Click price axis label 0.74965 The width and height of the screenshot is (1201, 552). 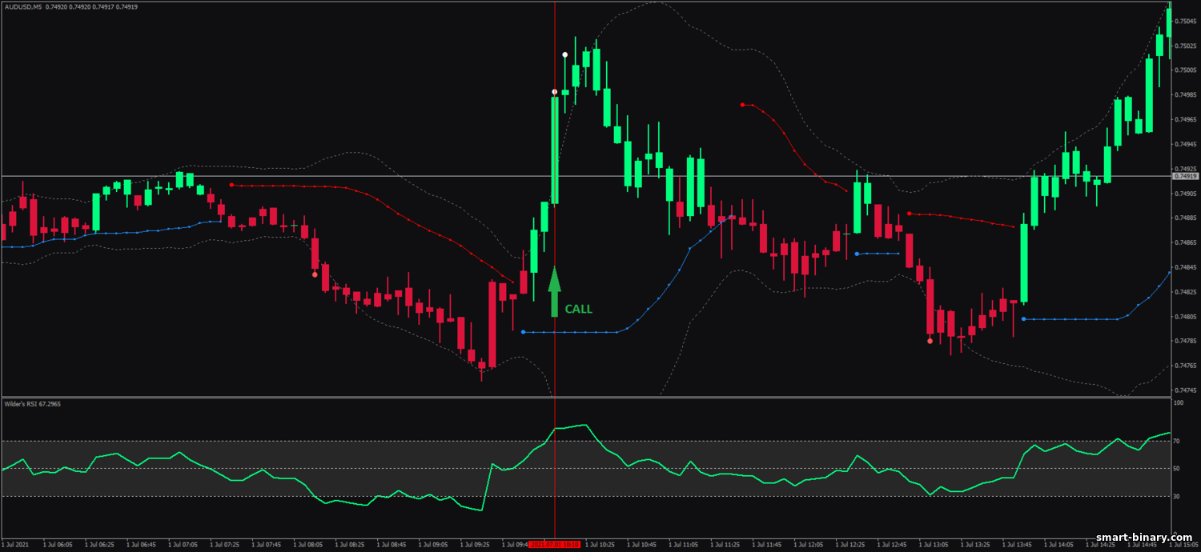[x=1187, y=119]
